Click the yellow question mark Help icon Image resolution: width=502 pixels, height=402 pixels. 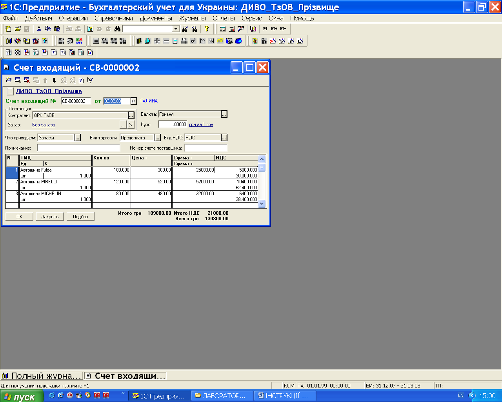[207, 29]
